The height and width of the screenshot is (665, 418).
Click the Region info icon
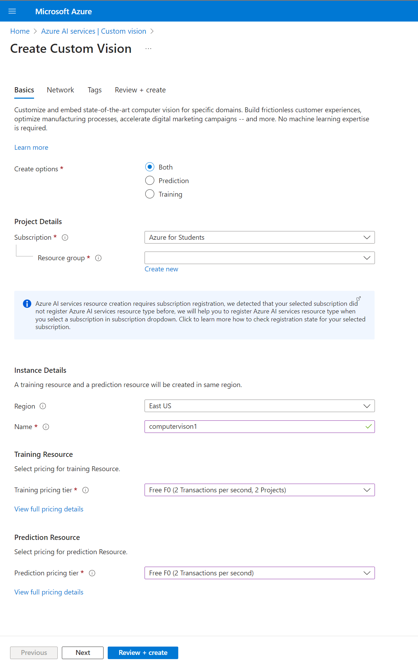(43, 406)
